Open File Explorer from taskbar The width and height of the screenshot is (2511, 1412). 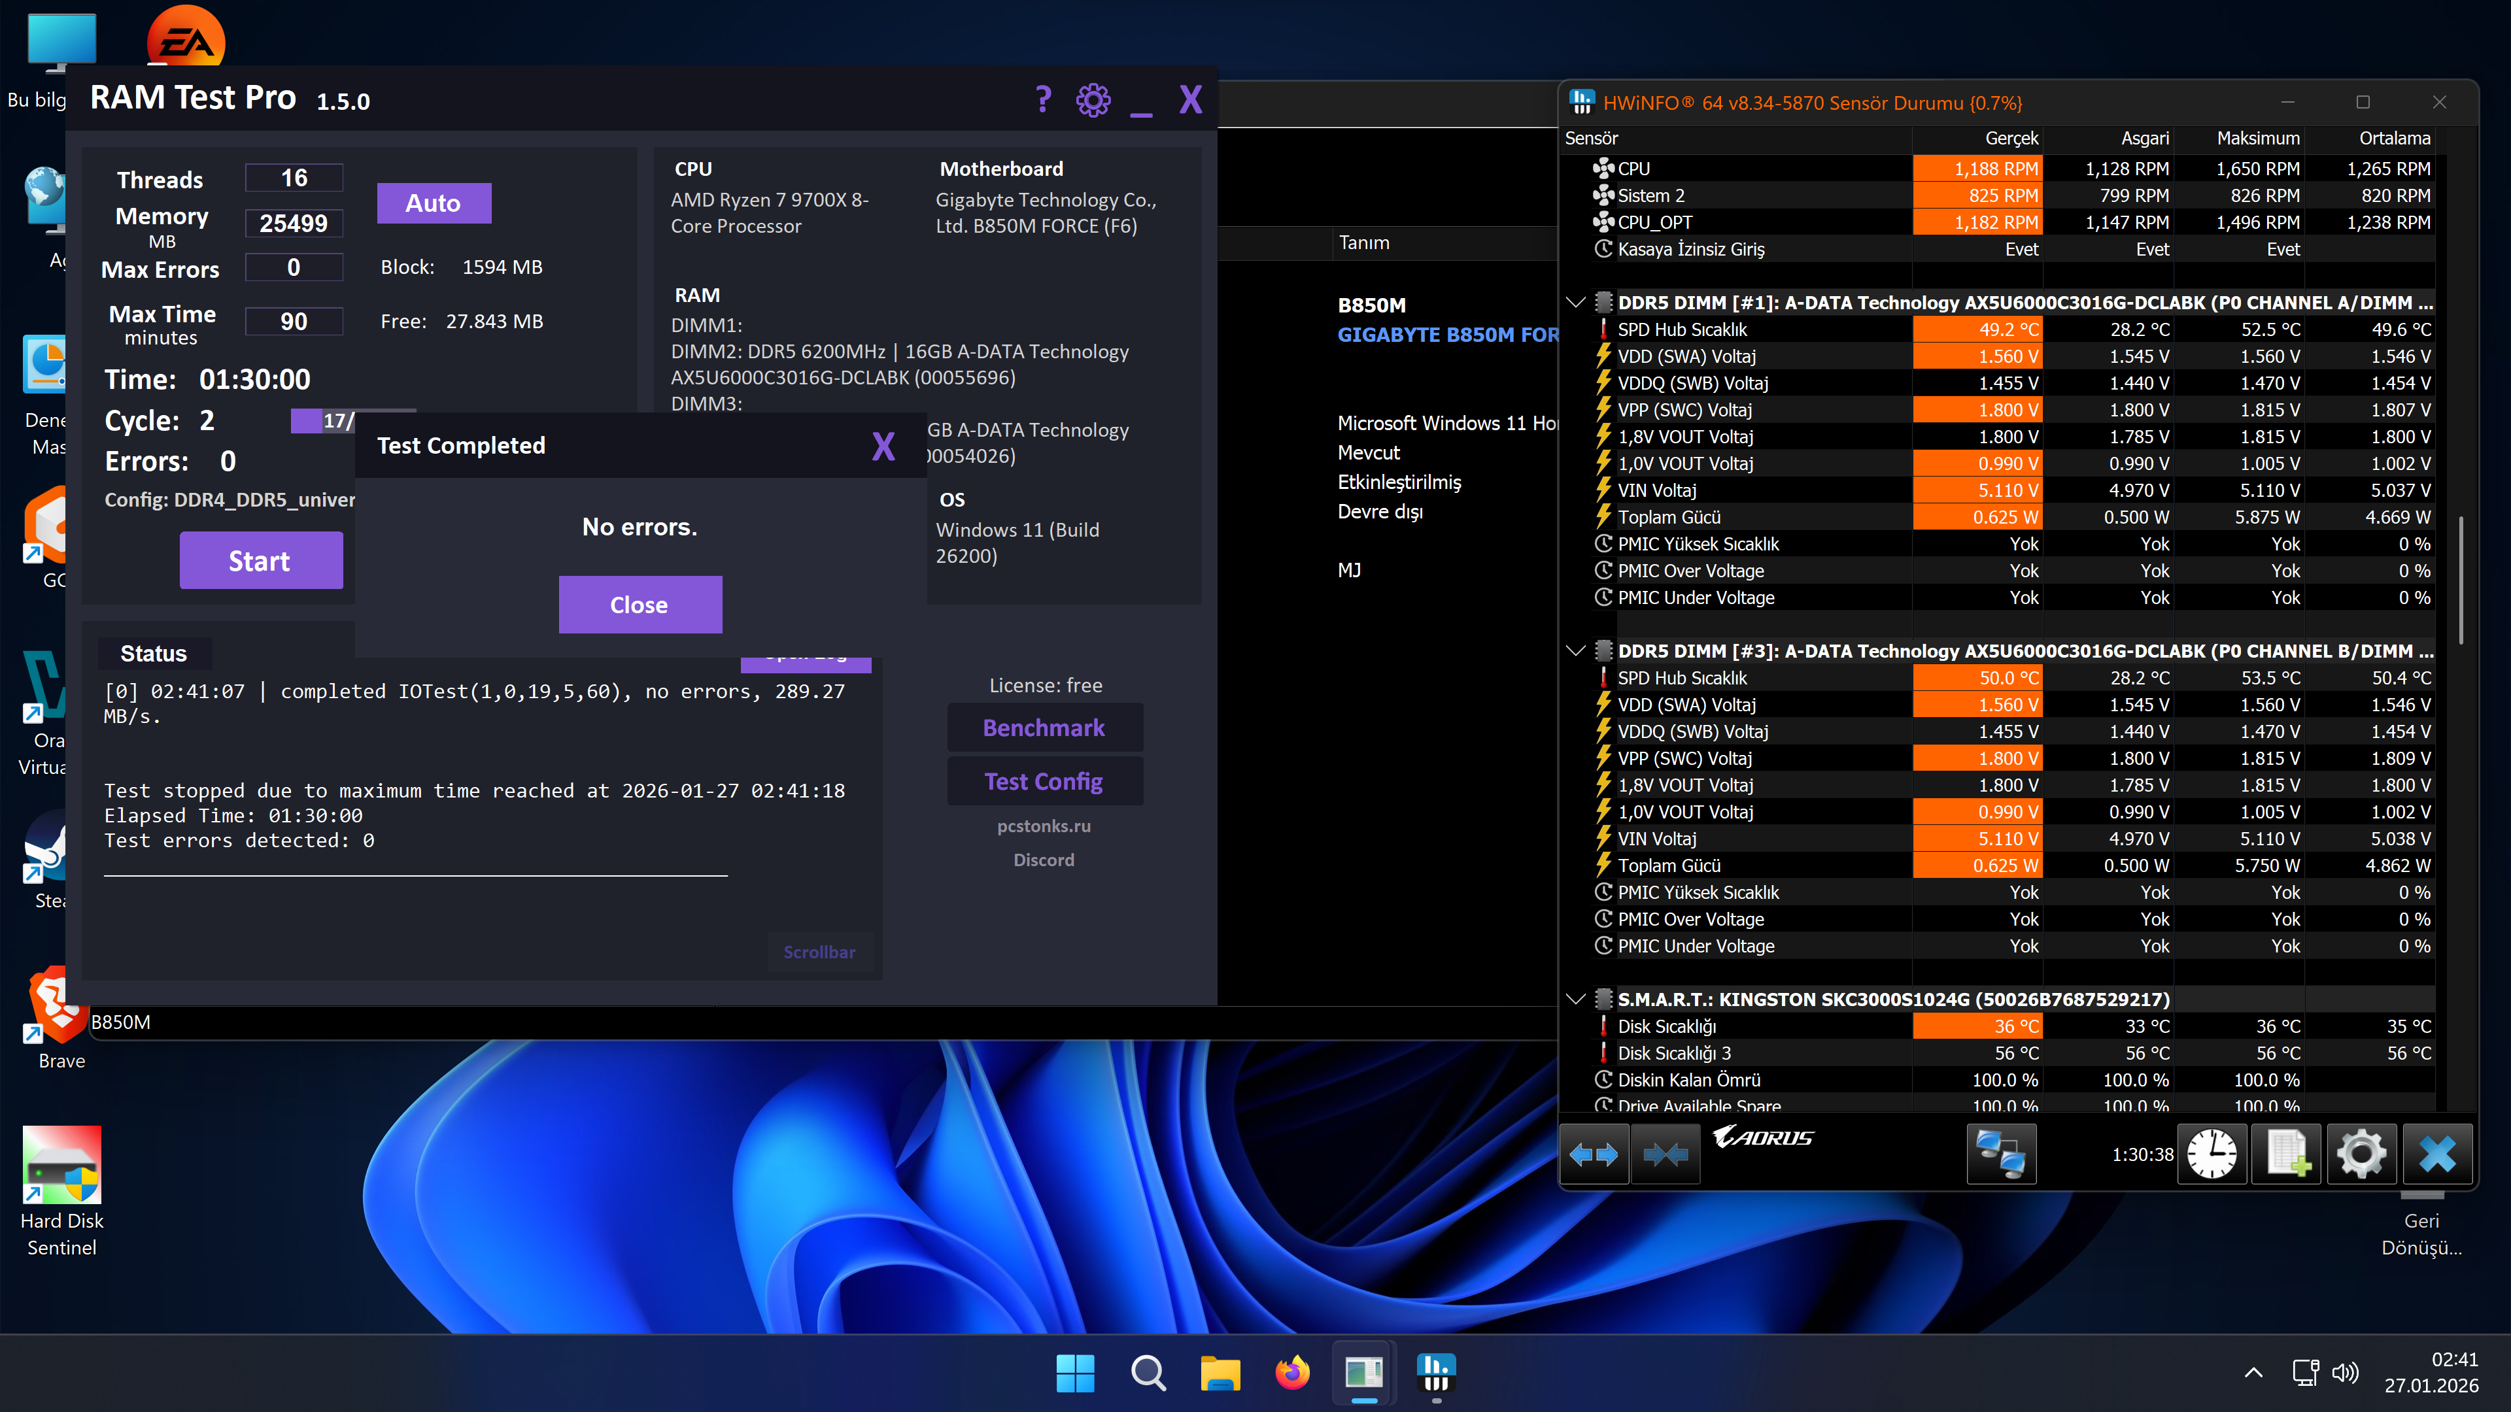pos(1220,1373)
